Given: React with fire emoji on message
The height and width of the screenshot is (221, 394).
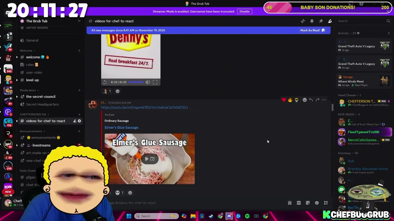Looking at the screenshot, I should [x=290, y=100].
